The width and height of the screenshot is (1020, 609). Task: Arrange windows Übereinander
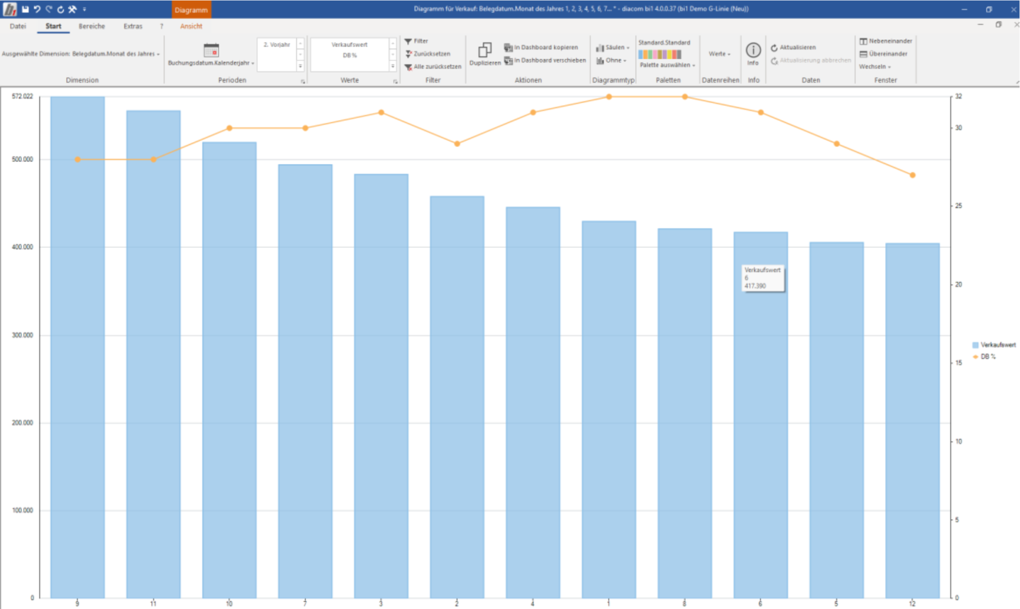(883, 53)
